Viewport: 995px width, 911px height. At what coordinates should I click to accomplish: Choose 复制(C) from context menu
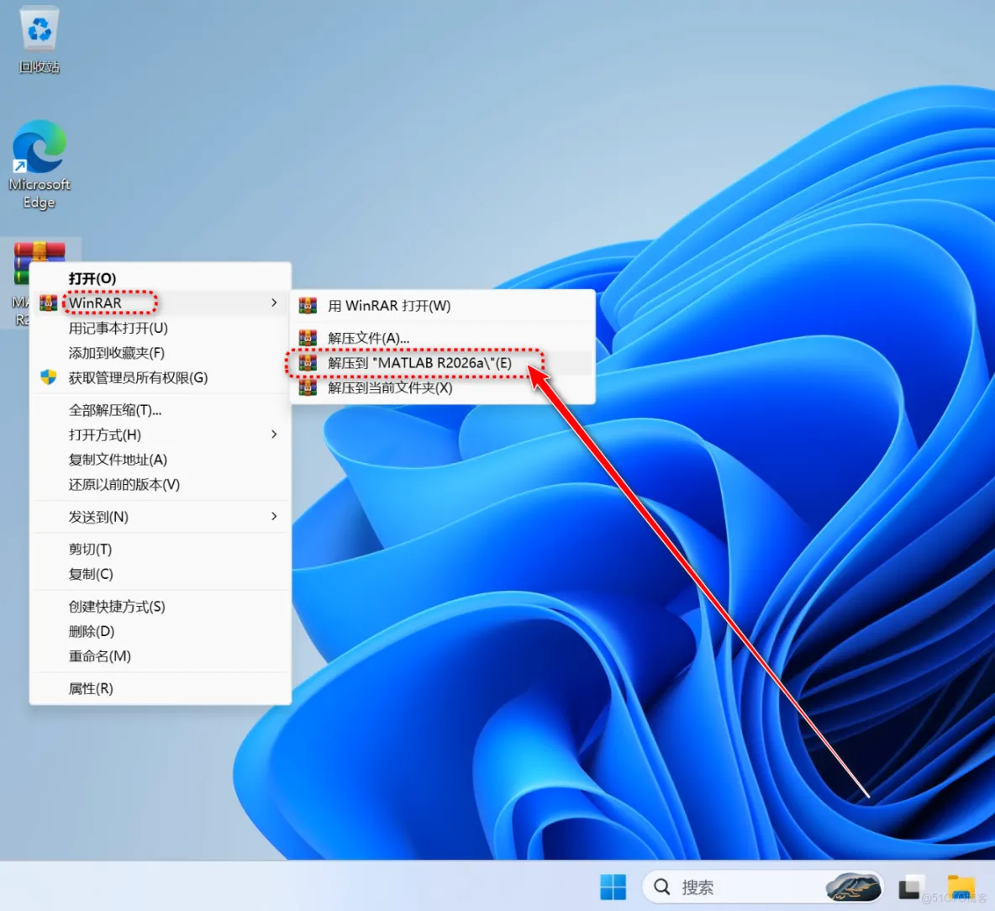click(x=161, y=573)
